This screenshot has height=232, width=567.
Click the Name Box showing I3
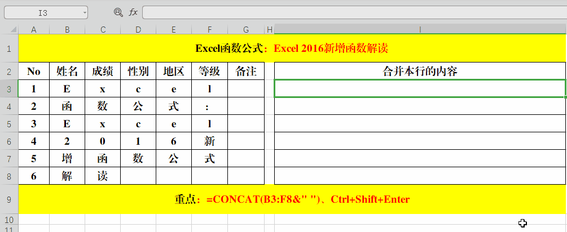pyautogui.click(x=46, y=12)
